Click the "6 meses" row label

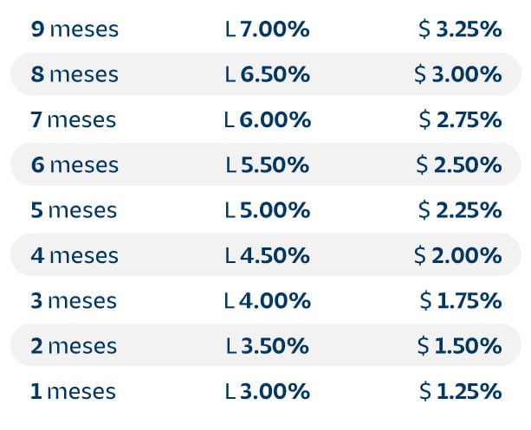coord(74,165)
